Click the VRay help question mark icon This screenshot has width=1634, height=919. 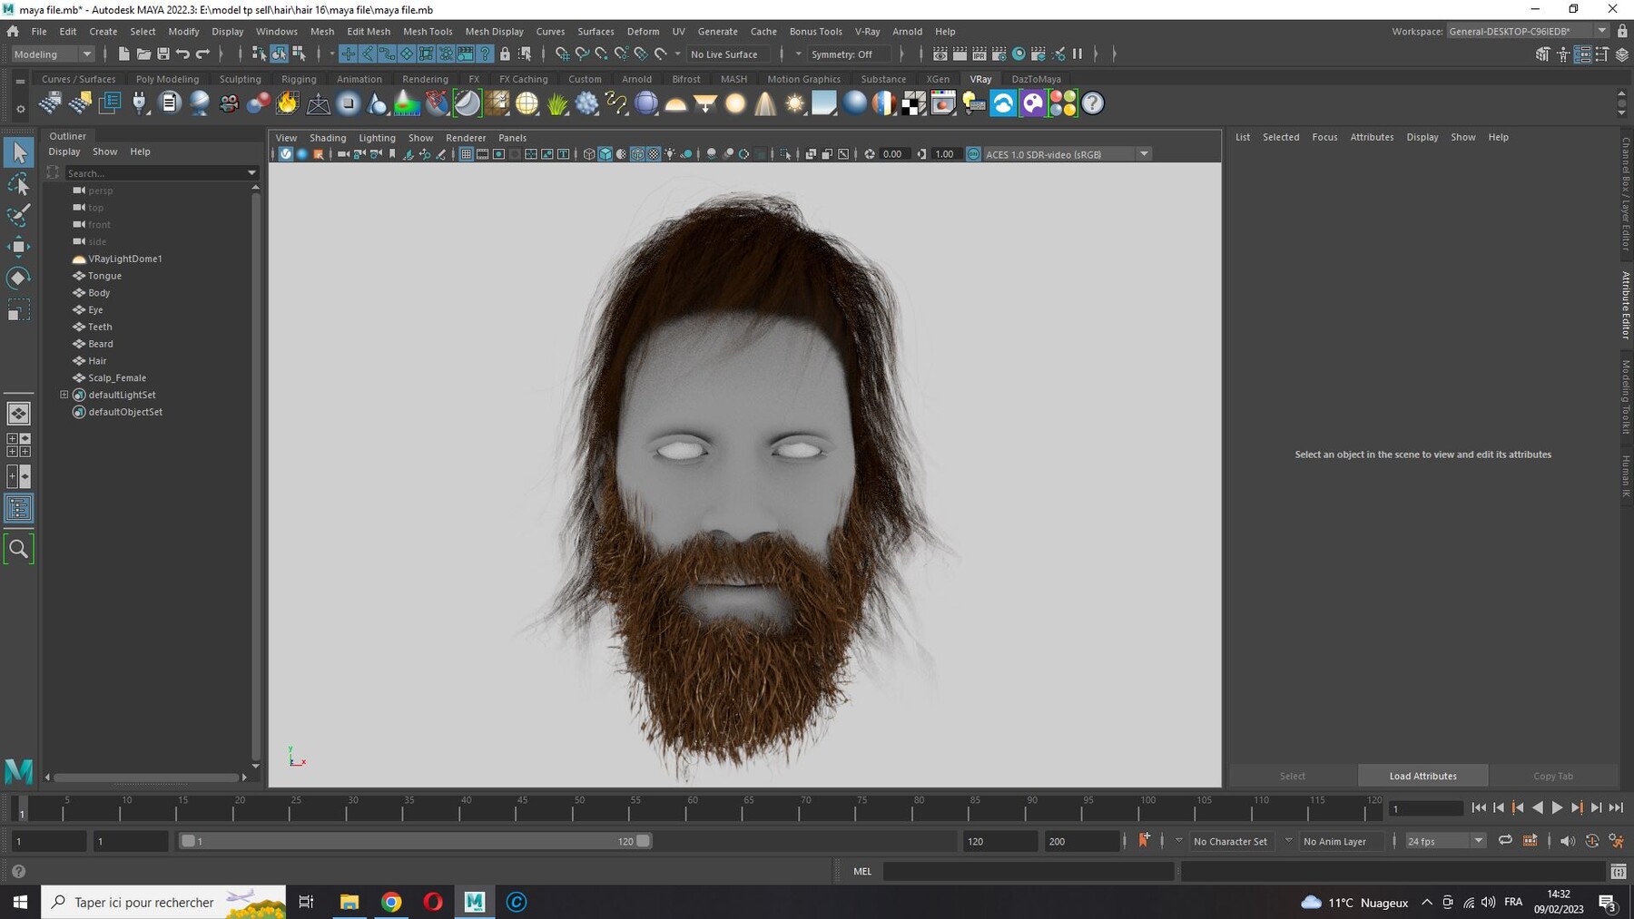(x=1093, y=103)
